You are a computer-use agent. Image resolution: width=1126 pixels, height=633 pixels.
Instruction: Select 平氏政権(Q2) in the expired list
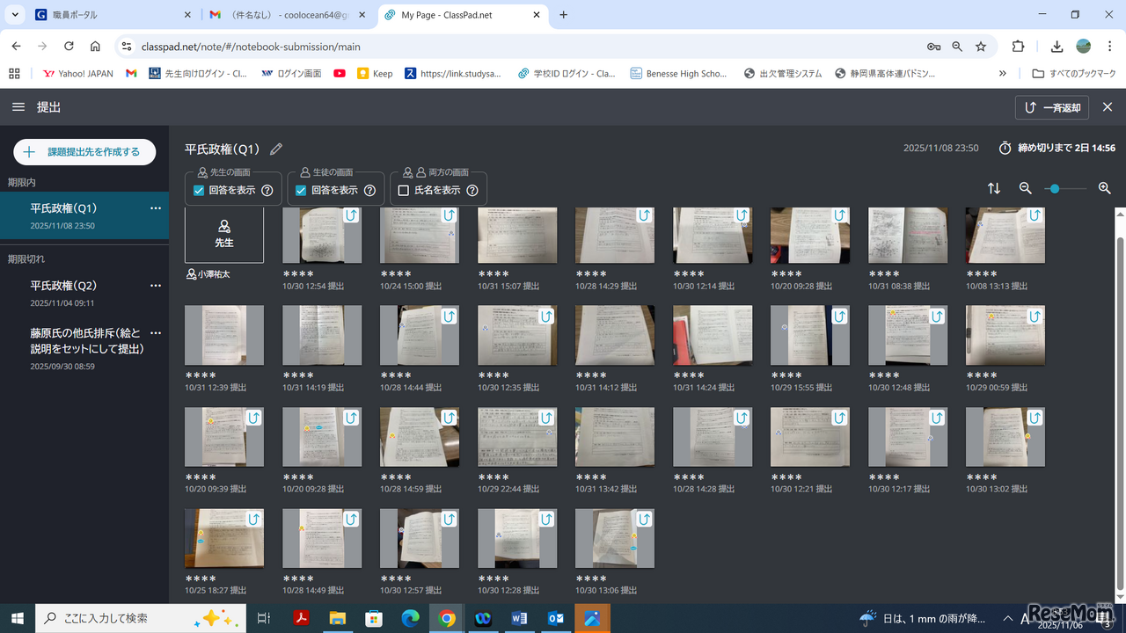pyautogui.click(x=63, y=286)
